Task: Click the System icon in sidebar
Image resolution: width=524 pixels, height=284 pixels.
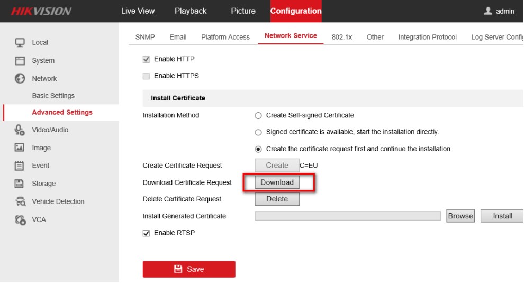Action: coord(20,60)
